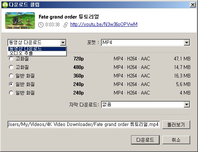
Task: Open the youtu.be/N3w36oOPVwM link
Action: coord(104,24)
